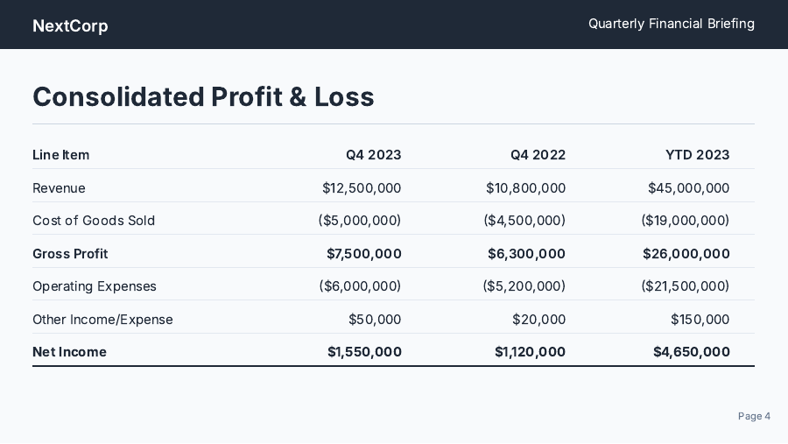788x444 pixels.
Task: Click the YTD 2023 column header
Action: [x=697, y=155]
